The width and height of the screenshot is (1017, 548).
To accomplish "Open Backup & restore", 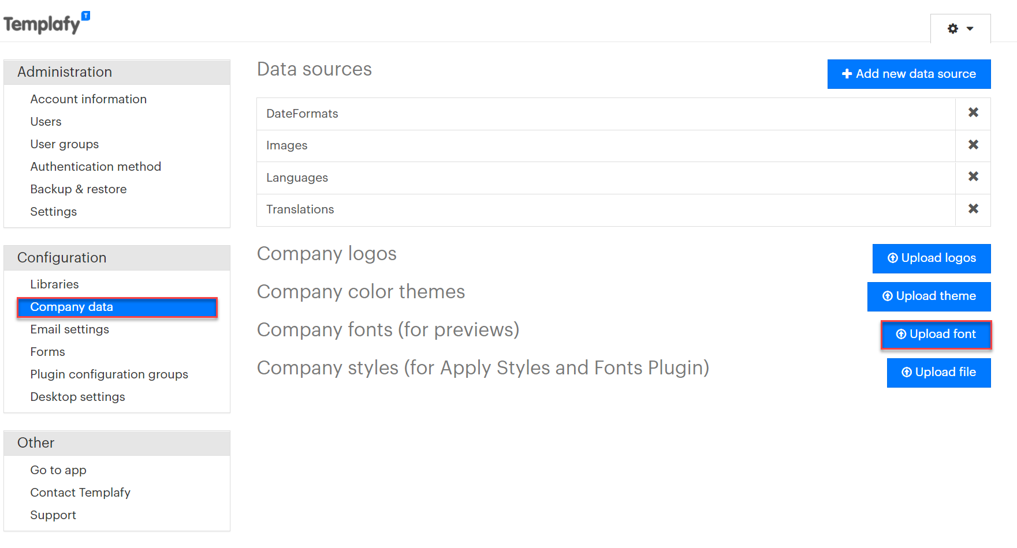I will (x=78, y=189).
